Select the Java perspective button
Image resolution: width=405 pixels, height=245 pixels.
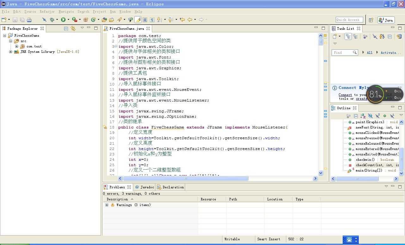coord(386,20)
